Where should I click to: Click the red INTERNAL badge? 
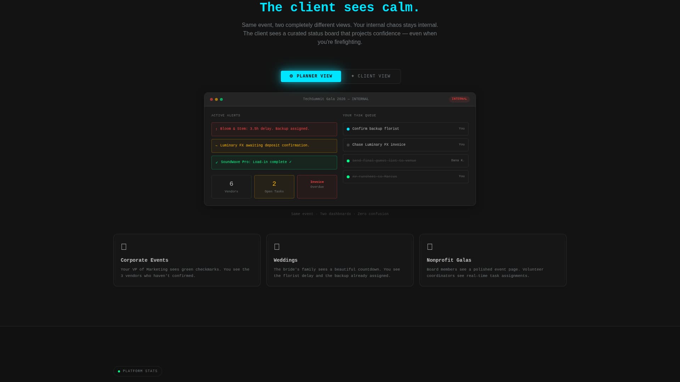point(459,99)
